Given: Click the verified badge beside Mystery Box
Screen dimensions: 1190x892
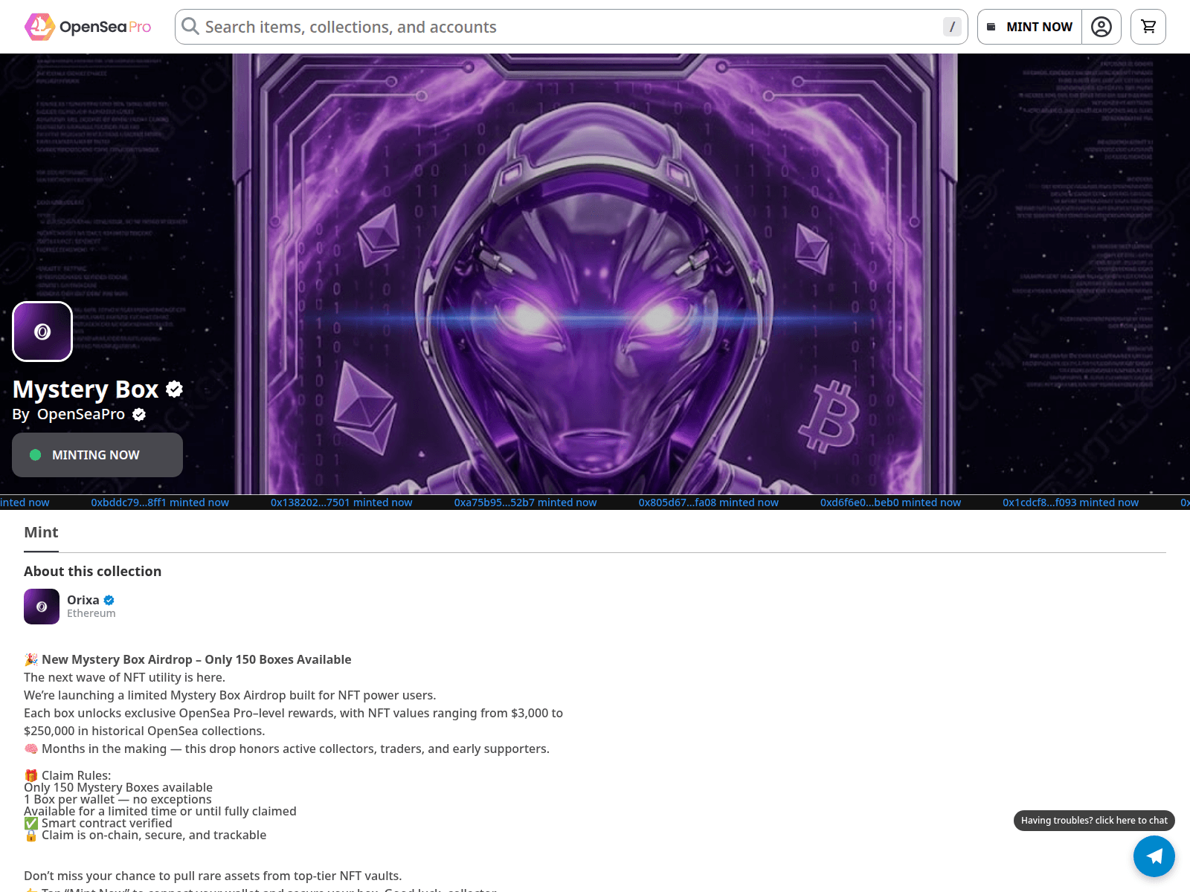Looking at the screenshot, I should click(175, 389).
